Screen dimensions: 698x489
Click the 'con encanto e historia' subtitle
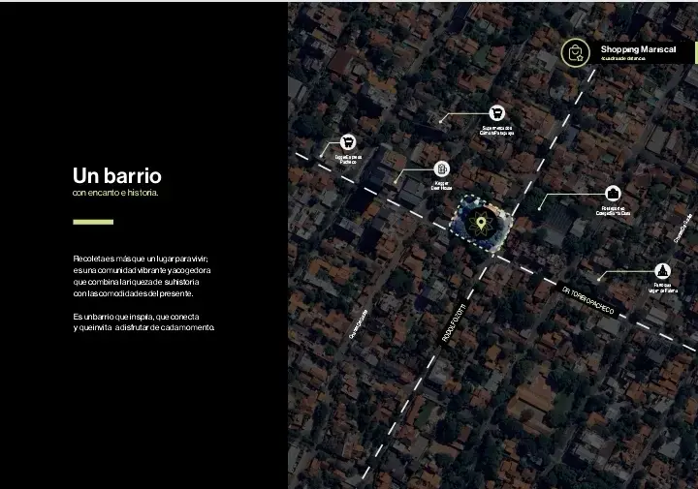[x=115, y=194]
